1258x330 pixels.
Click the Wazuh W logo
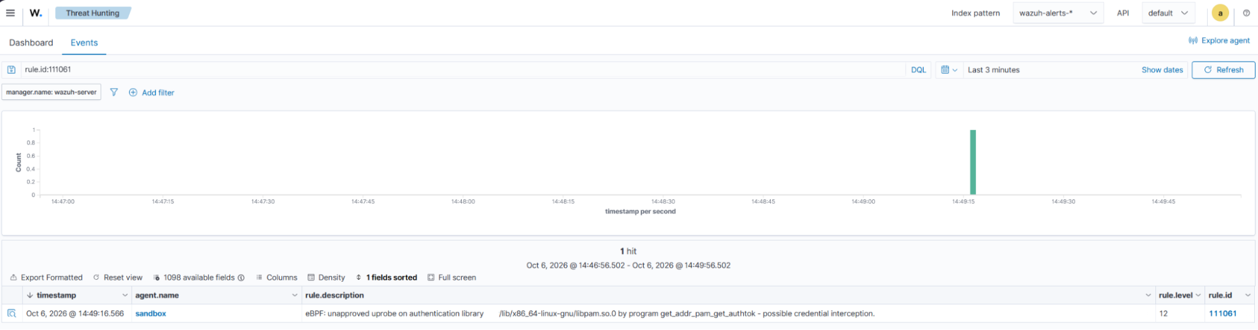coord(36,13)
